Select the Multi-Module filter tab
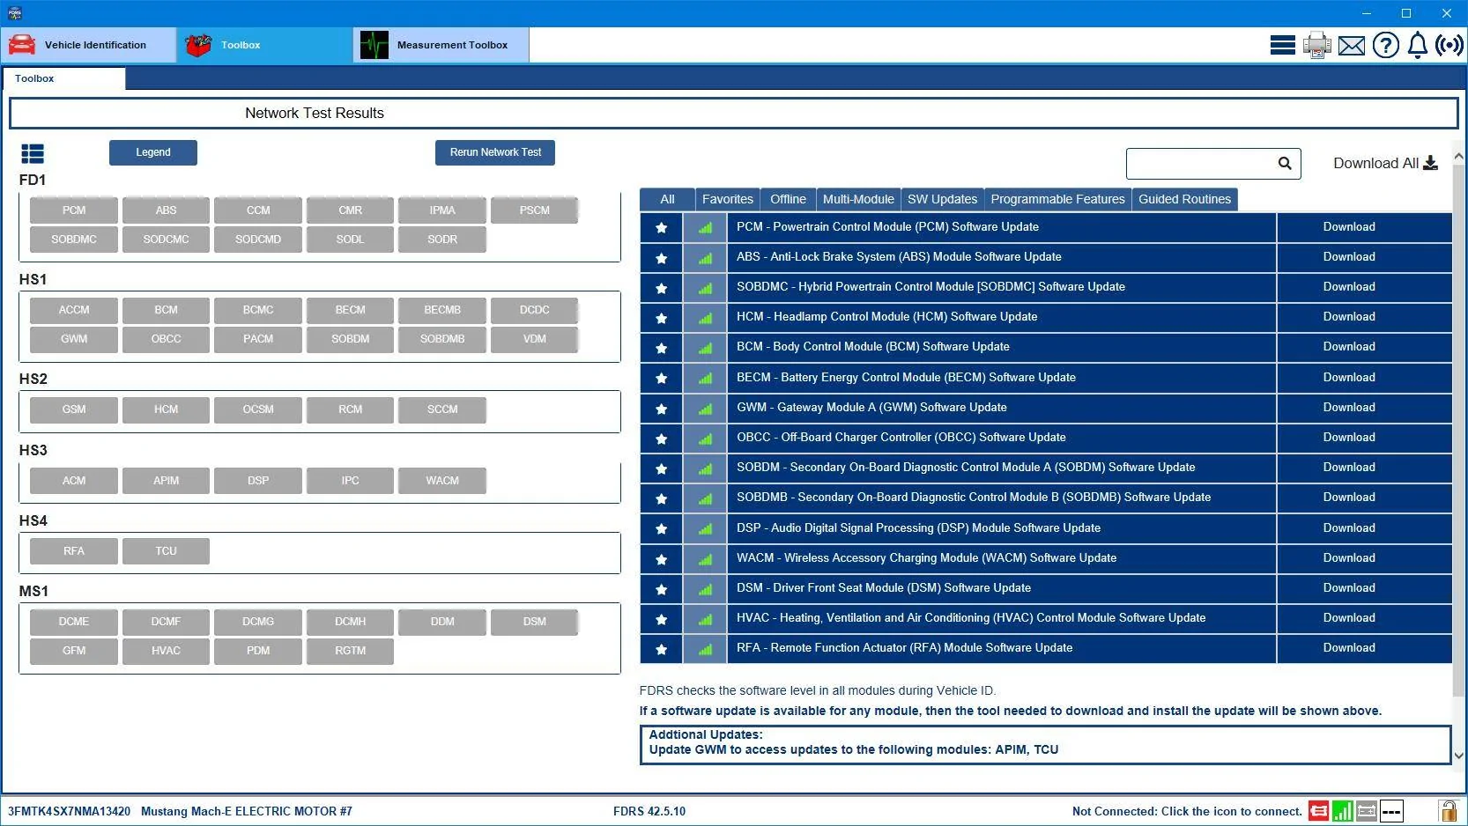 [x=858, y=199]
